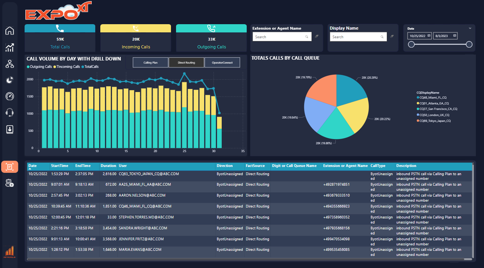Select CQ37_San Francisco_CA_CQ in pie legend
Viewport: 484px width, 268px height.
pos(437,109)
